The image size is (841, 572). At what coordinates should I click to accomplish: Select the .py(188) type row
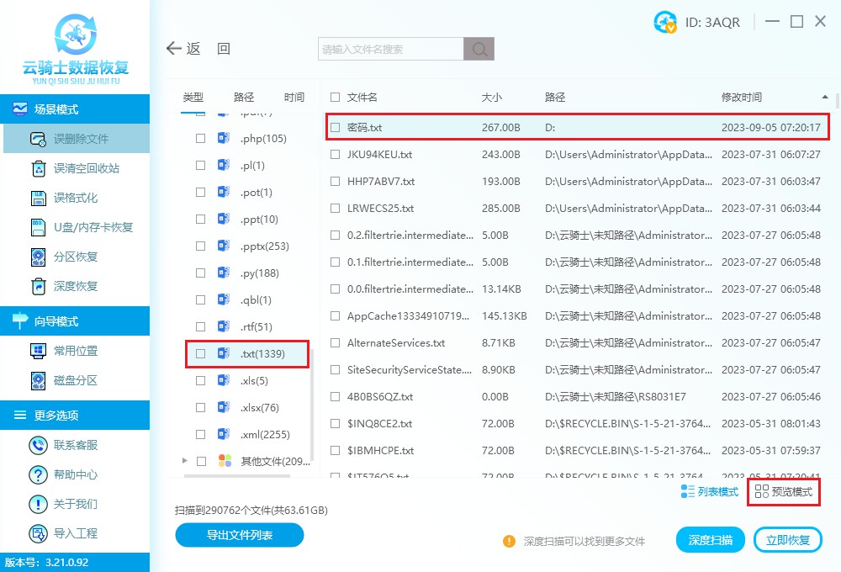point(246,273)
